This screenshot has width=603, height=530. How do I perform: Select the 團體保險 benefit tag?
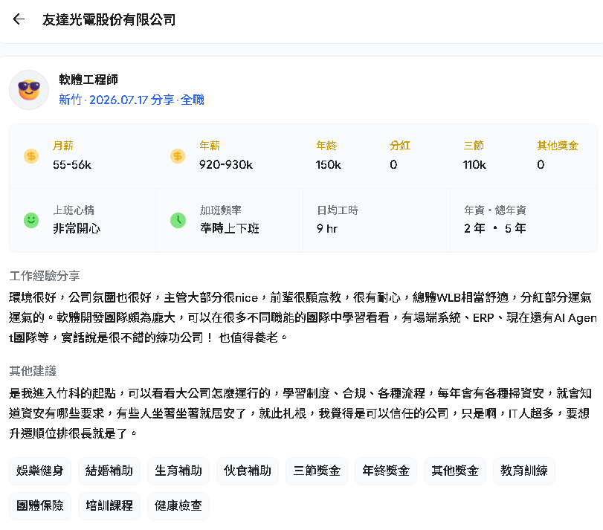pos(40,505)
